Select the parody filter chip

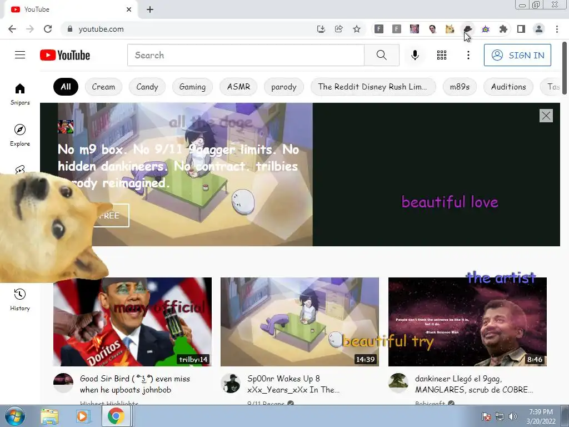pos(284,87)
